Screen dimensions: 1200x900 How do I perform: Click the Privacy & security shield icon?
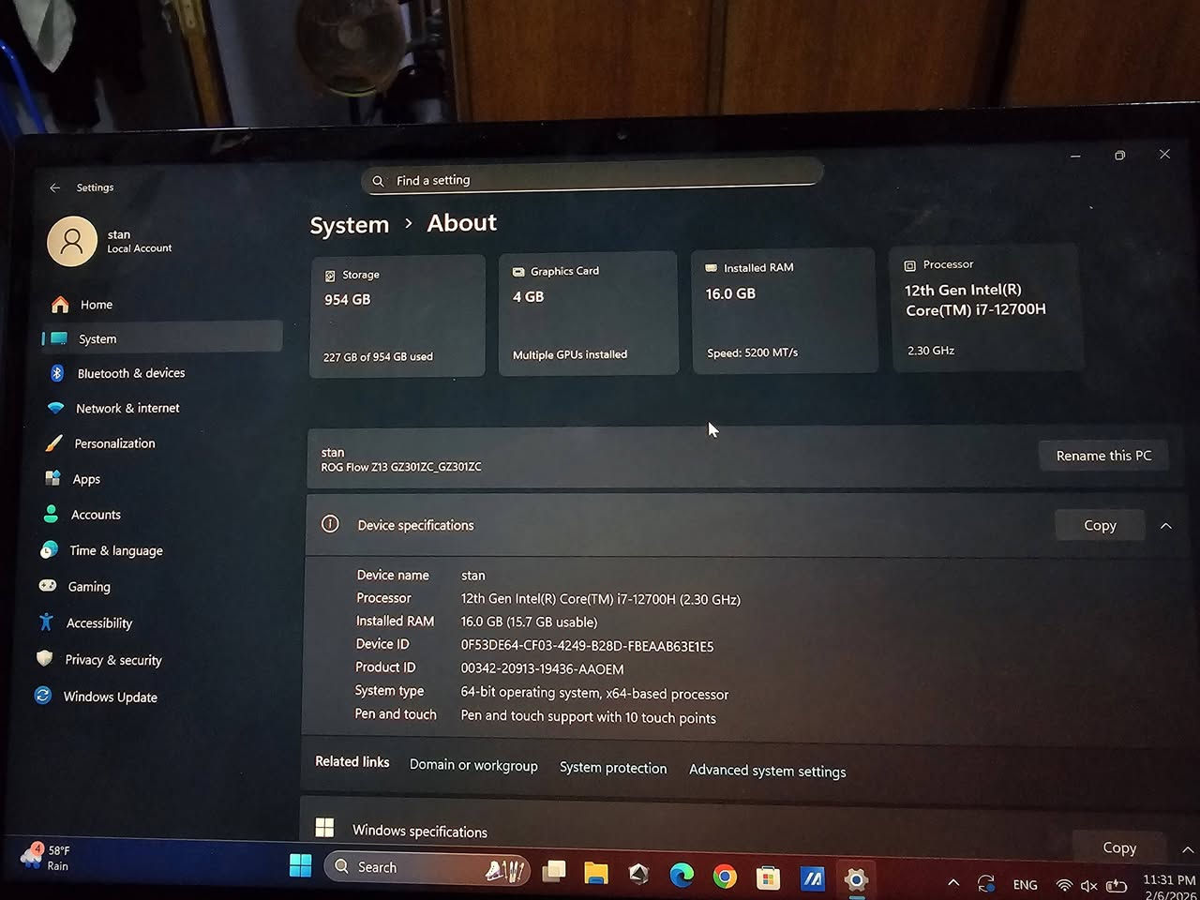tap(46, 658)
